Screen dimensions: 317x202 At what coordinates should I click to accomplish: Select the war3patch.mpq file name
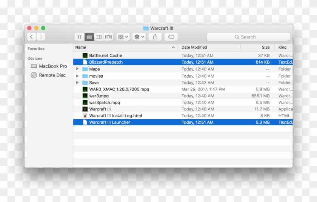[x=105, y=103]
